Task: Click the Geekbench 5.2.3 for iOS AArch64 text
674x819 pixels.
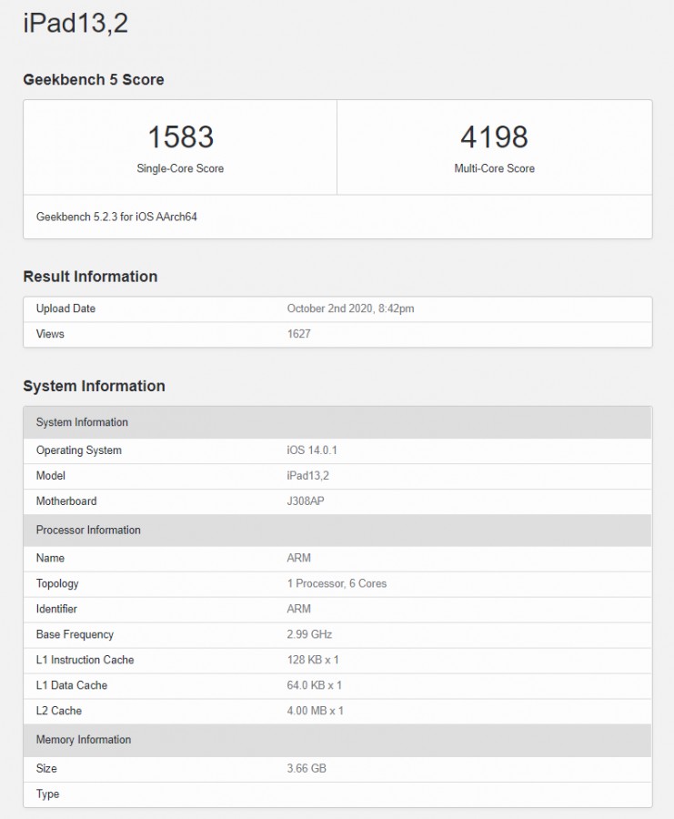Action: point(116,217)
